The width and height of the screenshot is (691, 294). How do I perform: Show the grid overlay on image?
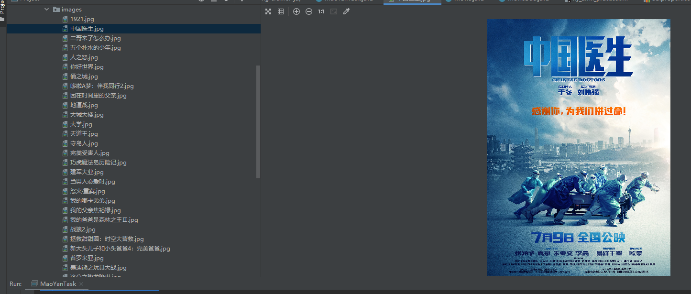point(281,11)
